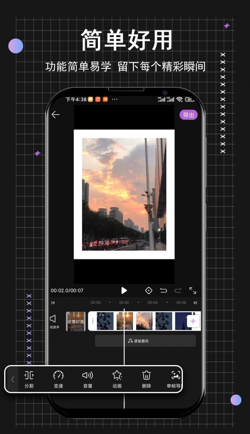Image resolution: width=250 pixels, height=434 pixels.
Task: Add a clip with the plus button
Action: tap(193, 321)
